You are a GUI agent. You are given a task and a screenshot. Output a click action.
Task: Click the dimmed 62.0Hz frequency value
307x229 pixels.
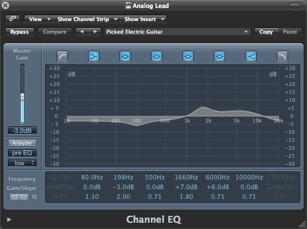pos(61,177)
